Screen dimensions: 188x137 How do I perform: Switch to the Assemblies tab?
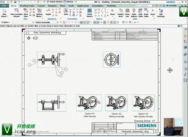click(x=98, y=6)
